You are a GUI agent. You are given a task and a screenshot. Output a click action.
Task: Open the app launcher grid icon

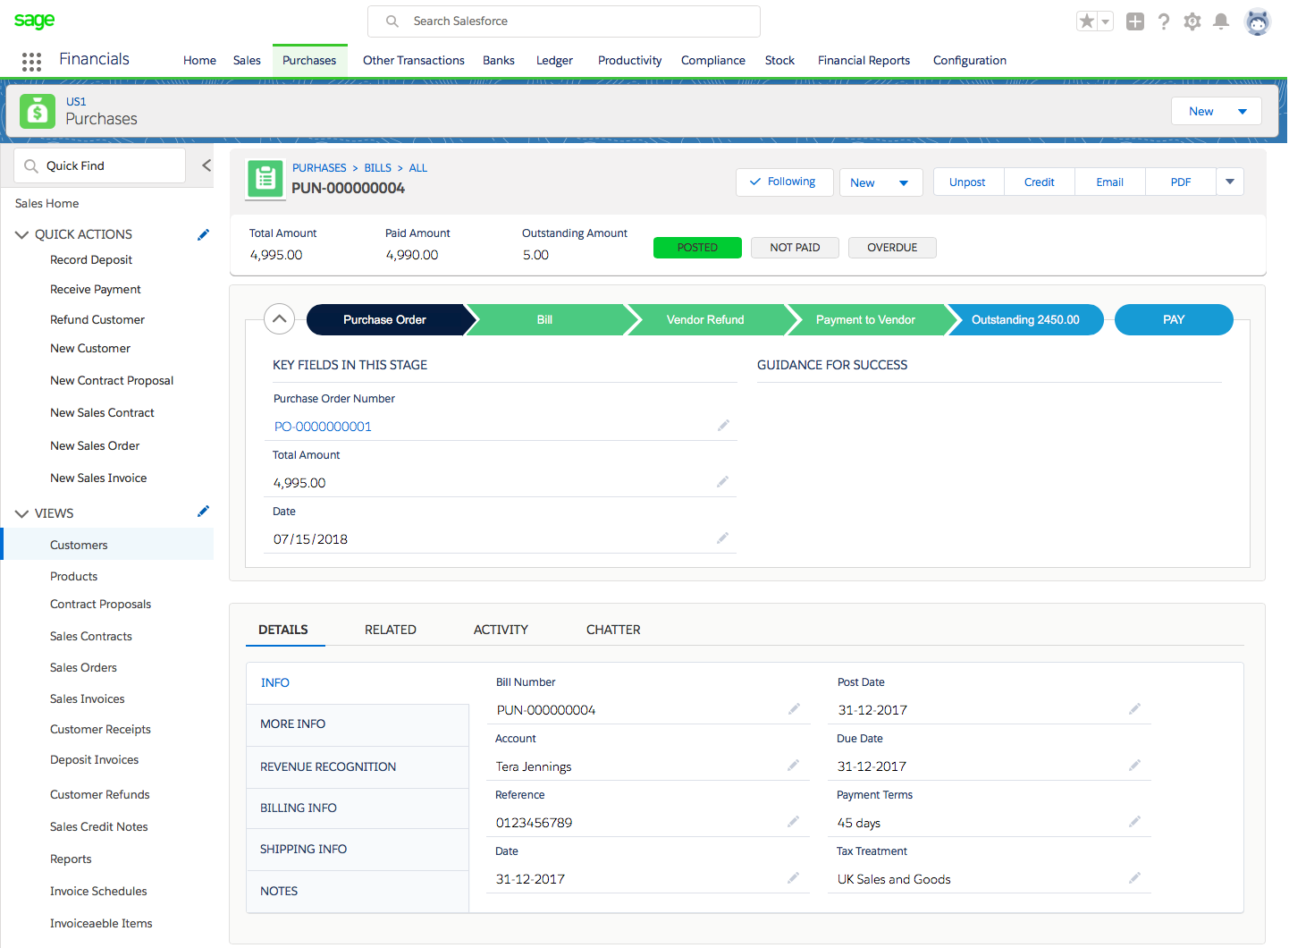(x=31, y=61)
